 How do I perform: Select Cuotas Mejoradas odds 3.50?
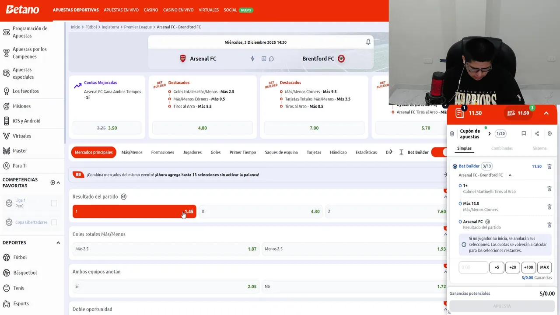(107, 128)
